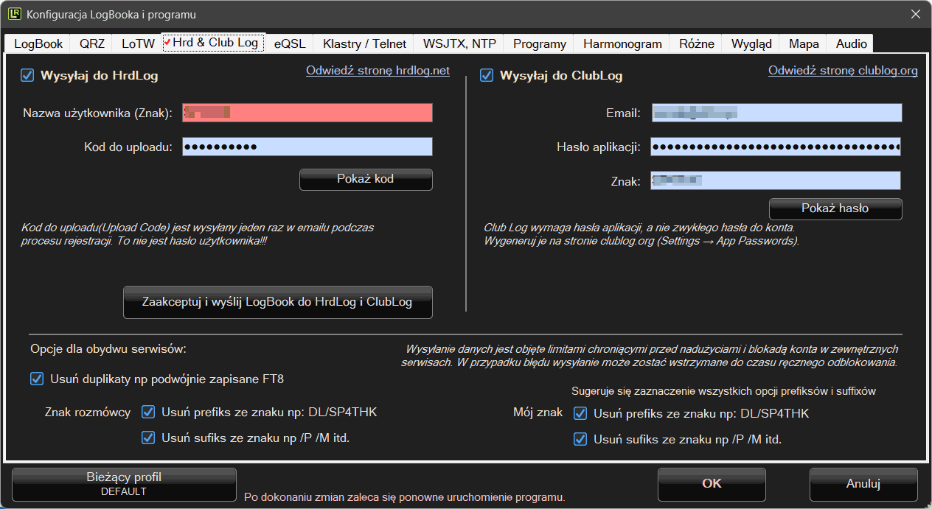This screenshot has width=932, height=509.
Task: Toggle the Wysyłaj do HrdLog checkbox
Action: click(x=27, y=75)
